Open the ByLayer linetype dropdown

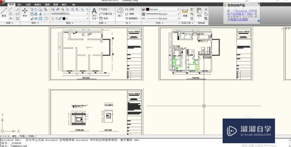[163, 19]
